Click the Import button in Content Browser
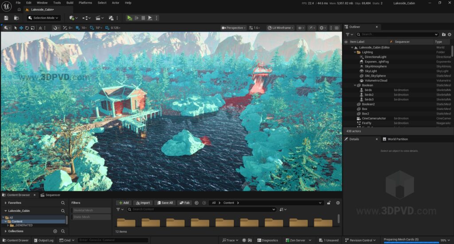The image size is (454, 244). tap(142, 203)
